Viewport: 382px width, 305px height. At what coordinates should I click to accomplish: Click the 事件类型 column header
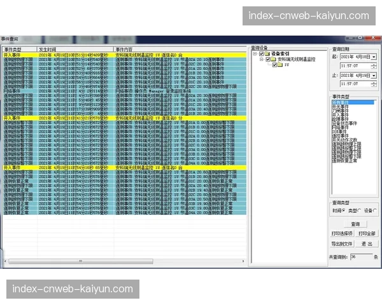click(x=19, y=49)
